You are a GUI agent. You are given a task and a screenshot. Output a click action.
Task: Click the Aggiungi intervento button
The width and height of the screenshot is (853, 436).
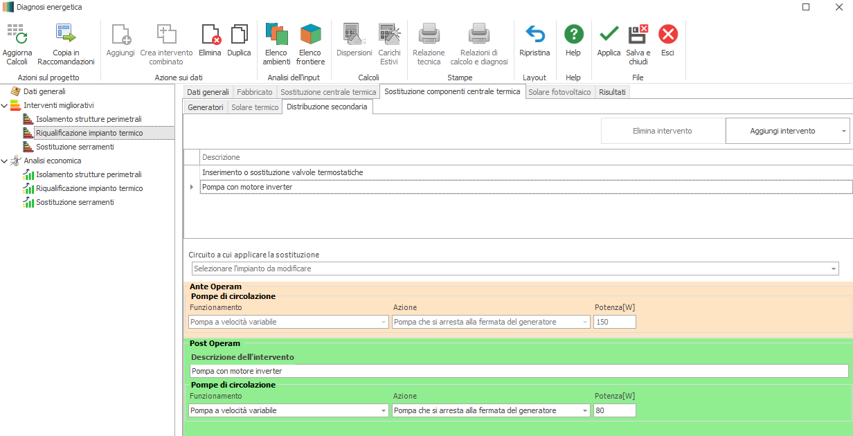(782, 131)
